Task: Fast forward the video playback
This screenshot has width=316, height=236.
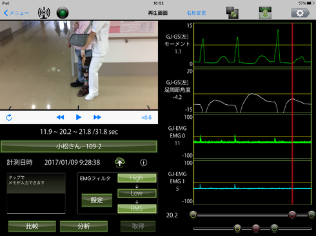Action: pyautogui.click(x=97, y=117)
